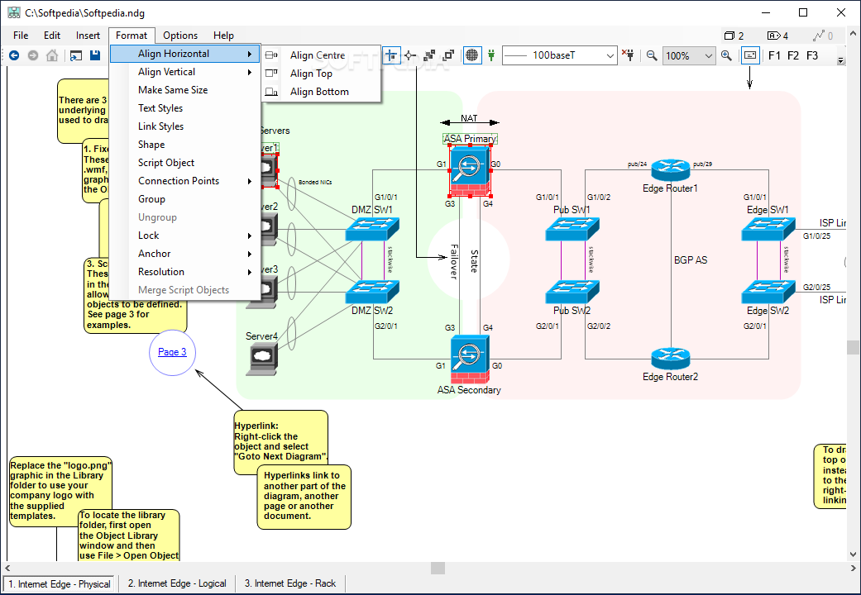Click the zoom out magnifier
The width and height of the screenshot is (861, 595).
(652, 55)
